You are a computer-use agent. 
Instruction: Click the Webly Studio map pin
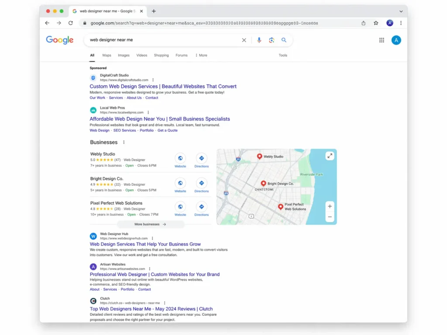[x=259, y=157]
